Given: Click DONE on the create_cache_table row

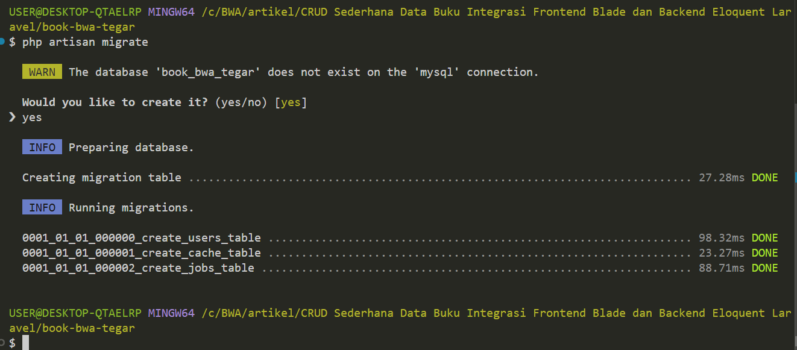Looking at the screenshot, I should click(x=764, y=253).
